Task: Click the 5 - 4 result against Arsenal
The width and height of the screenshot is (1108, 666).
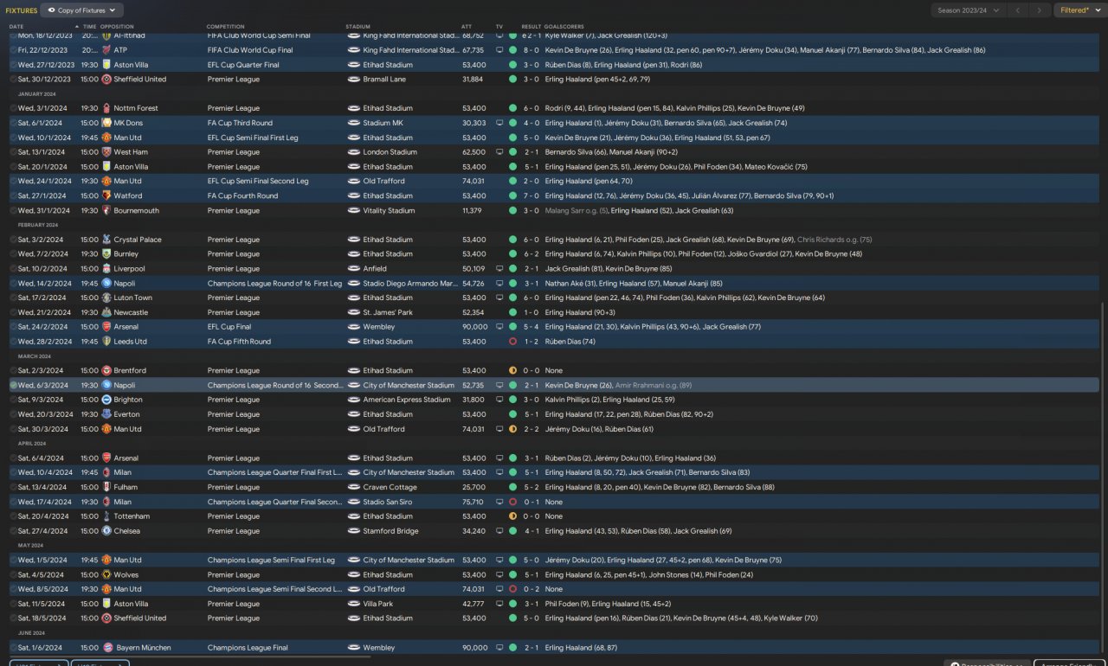Action: click(x=531, y=327)
